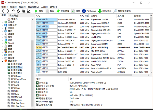The height and width of the screenshot is (110, 153).
Task: Expand the motherboard tree node
Action: [x=3, y=22]
